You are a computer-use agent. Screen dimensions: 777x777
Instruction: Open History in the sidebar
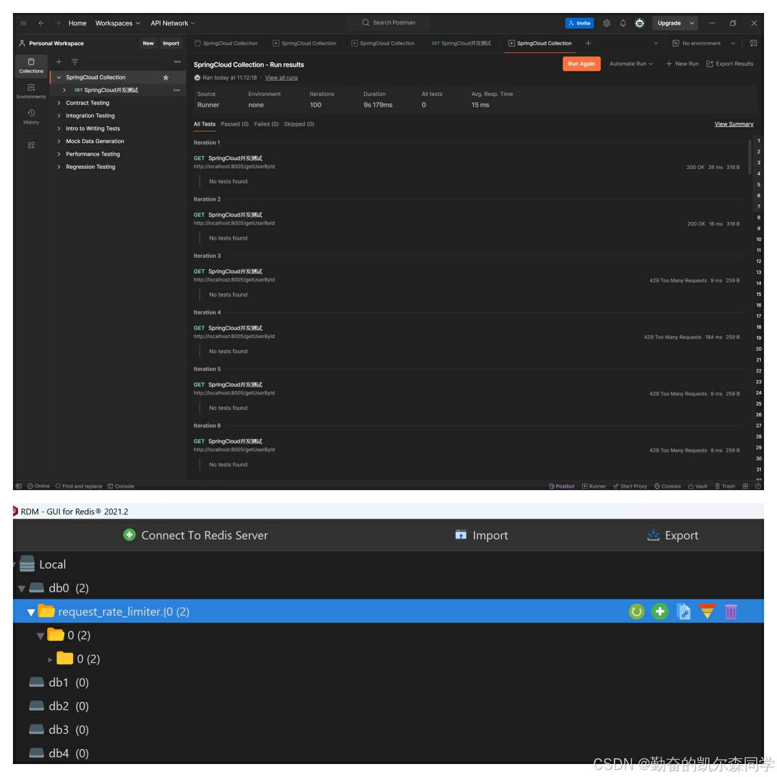31,117
